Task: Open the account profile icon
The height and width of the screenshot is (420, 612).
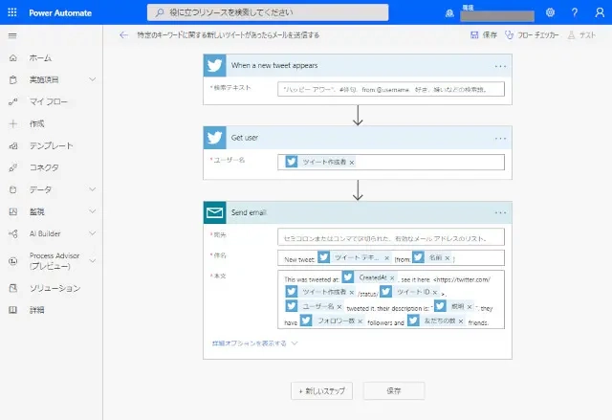Action: coord(600,12)
